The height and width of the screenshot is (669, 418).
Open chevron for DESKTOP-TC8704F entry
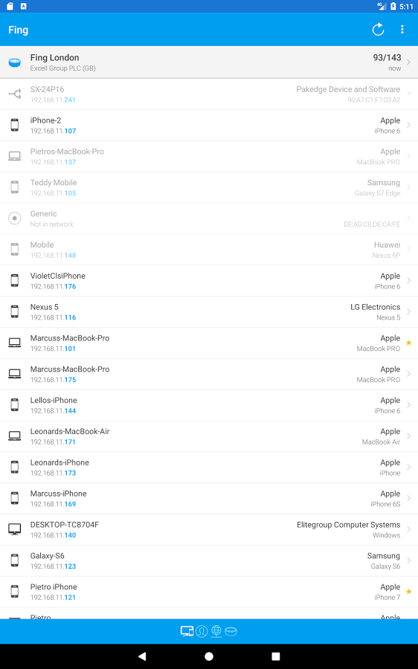pyautogui.click(x=408, y=529)
